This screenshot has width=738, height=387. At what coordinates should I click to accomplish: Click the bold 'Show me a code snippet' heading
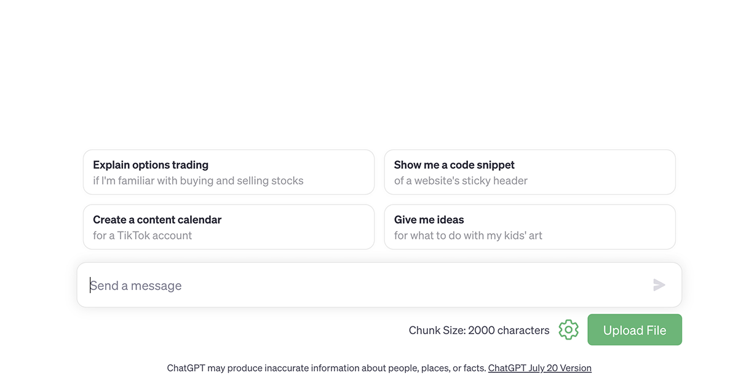[454, 165]
